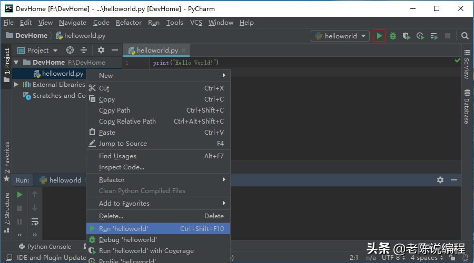Click the green Run button in toolbar
The height and width of the screenshot is (263, 474).
379,36
